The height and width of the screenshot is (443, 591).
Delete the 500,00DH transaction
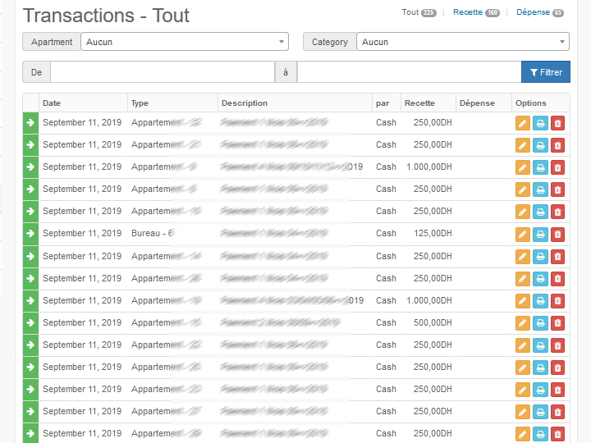[x=558, y=322]
